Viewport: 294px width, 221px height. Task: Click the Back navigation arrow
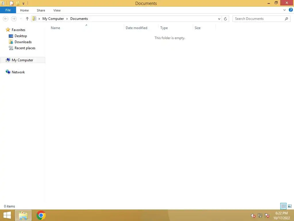pyautogui.click(x=6, y=19)
